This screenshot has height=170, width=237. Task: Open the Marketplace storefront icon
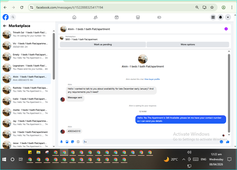[x=138, y=17]
